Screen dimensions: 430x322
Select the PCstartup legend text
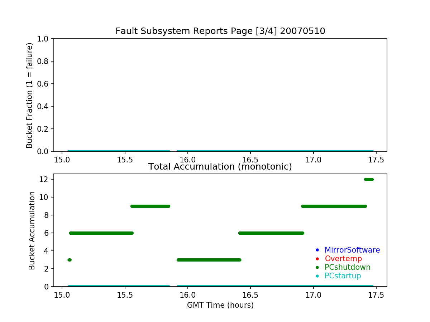point(343,276)
